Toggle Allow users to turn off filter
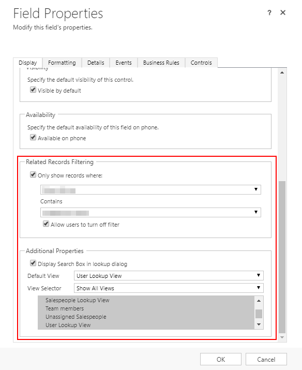The height and width of the screenshot is (370, 302). point(46,224)
